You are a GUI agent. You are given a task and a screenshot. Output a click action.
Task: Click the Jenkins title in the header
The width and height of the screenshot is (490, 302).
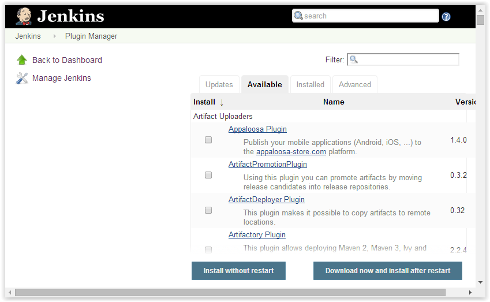coord(70,16)
